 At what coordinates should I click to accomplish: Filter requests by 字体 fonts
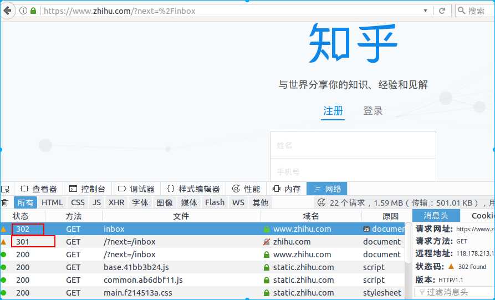click(140, 203)
